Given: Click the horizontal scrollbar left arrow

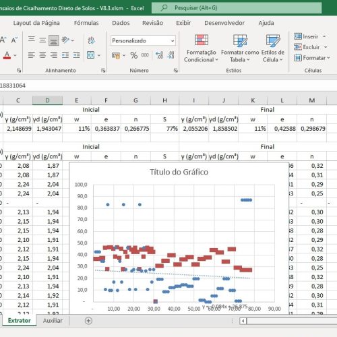Looking at the screenshot, I should point(243,321).
